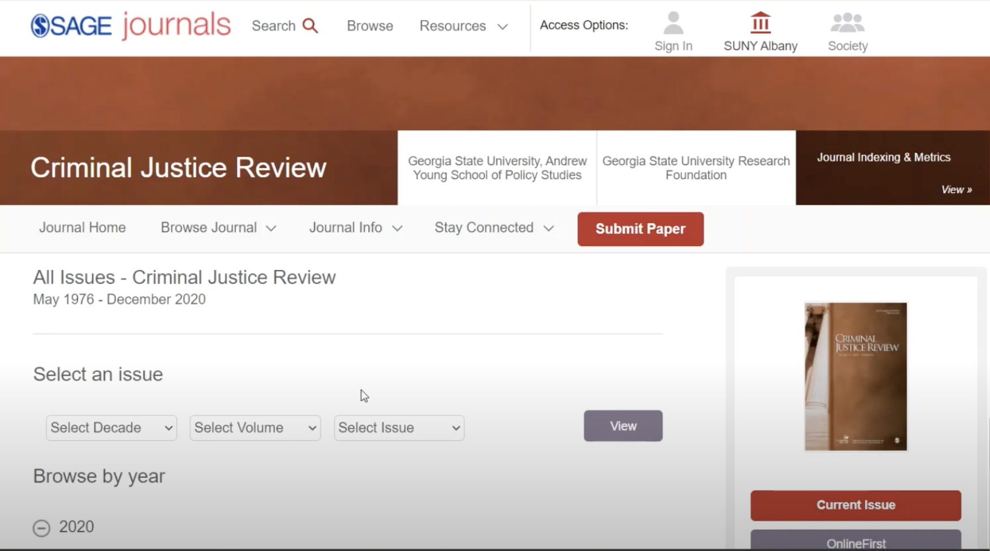Expand the Stay Connected menu
Image resolution: width=990 pixels, height=551 pixels.
(494, 227)
